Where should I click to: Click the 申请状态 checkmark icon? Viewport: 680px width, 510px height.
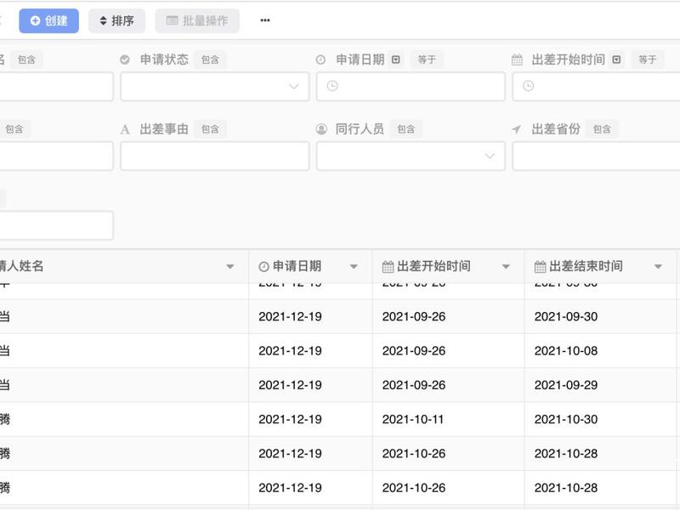[x=125, y=59]
